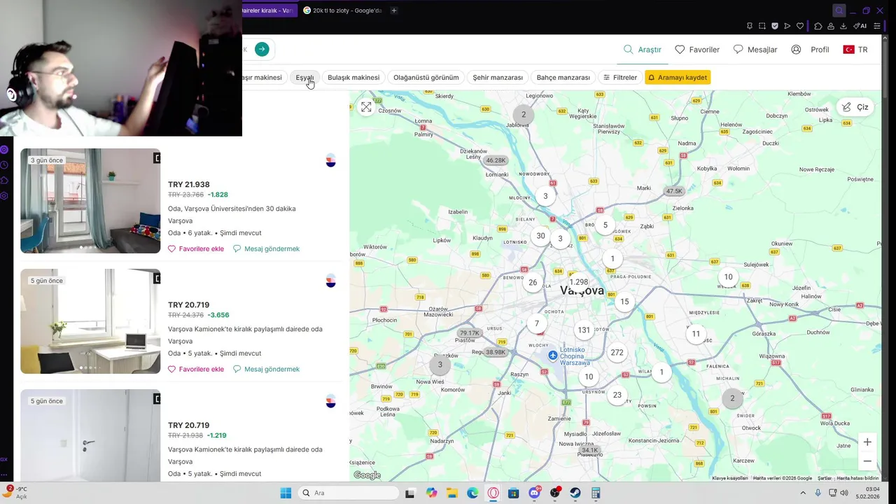Click the browser heart bookmark icon
Viewport: 896px width, 504px height.
[800, 26]
